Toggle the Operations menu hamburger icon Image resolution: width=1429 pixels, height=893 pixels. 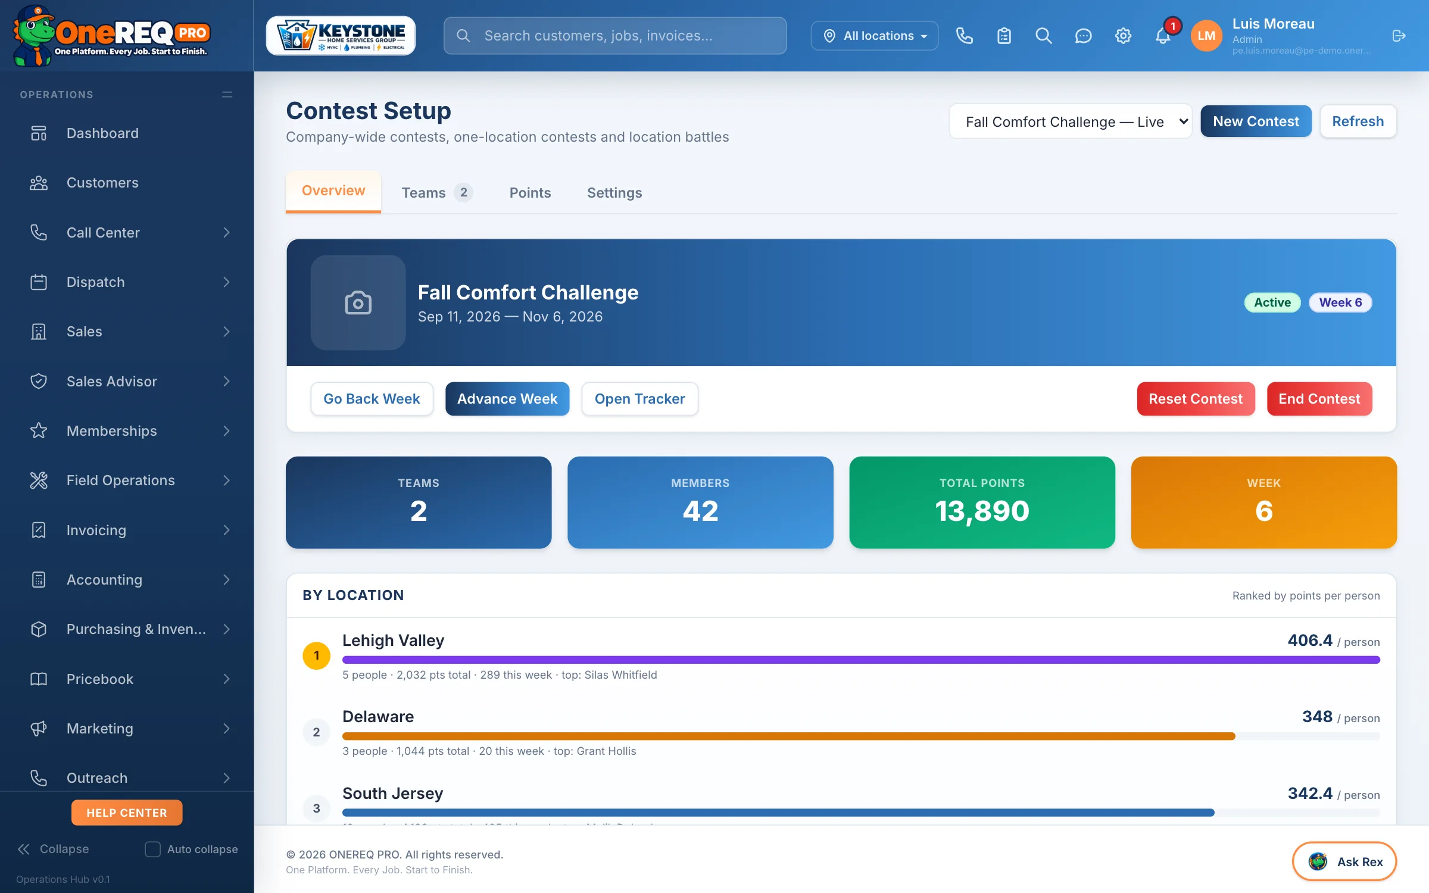click(x=227, y=95)
